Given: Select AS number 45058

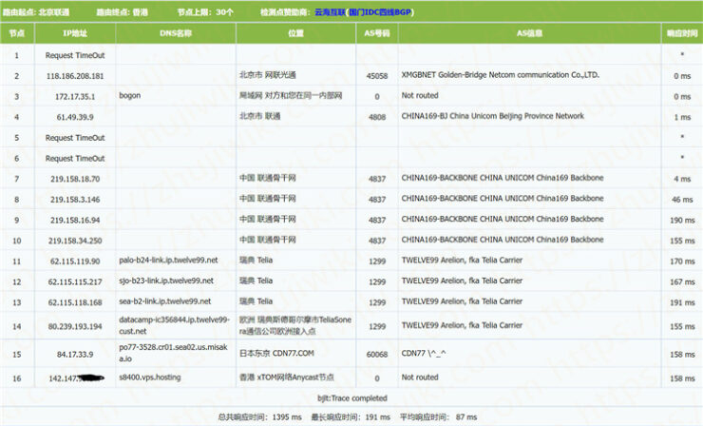Looking at the screenshot, I should pyautogui.click(x=377, y=76).
